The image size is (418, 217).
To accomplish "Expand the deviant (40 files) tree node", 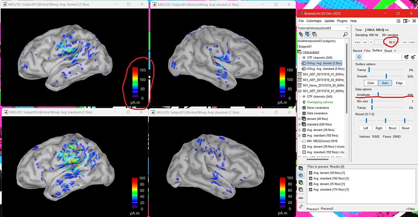I will click(300, 119).
